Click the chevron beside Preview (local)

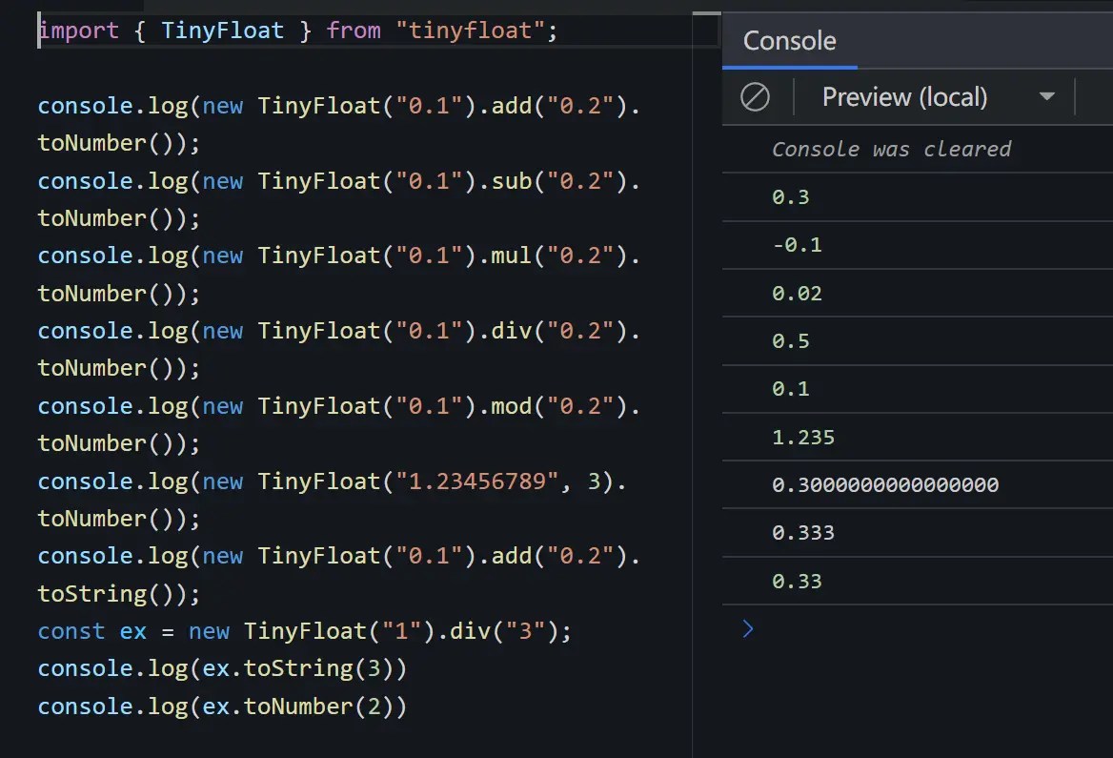point(1046,96)
